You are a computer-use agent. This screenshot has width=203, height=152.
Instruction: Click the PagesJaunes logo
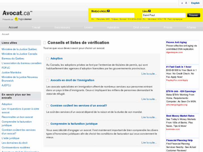(x=23, y=19)
